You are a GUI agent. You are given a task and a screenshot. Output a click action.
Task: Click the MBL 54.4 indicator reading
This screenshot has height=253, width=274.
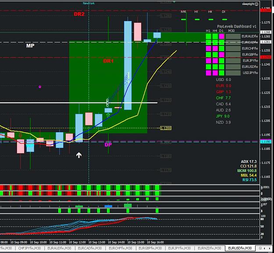tap(249, 175)
